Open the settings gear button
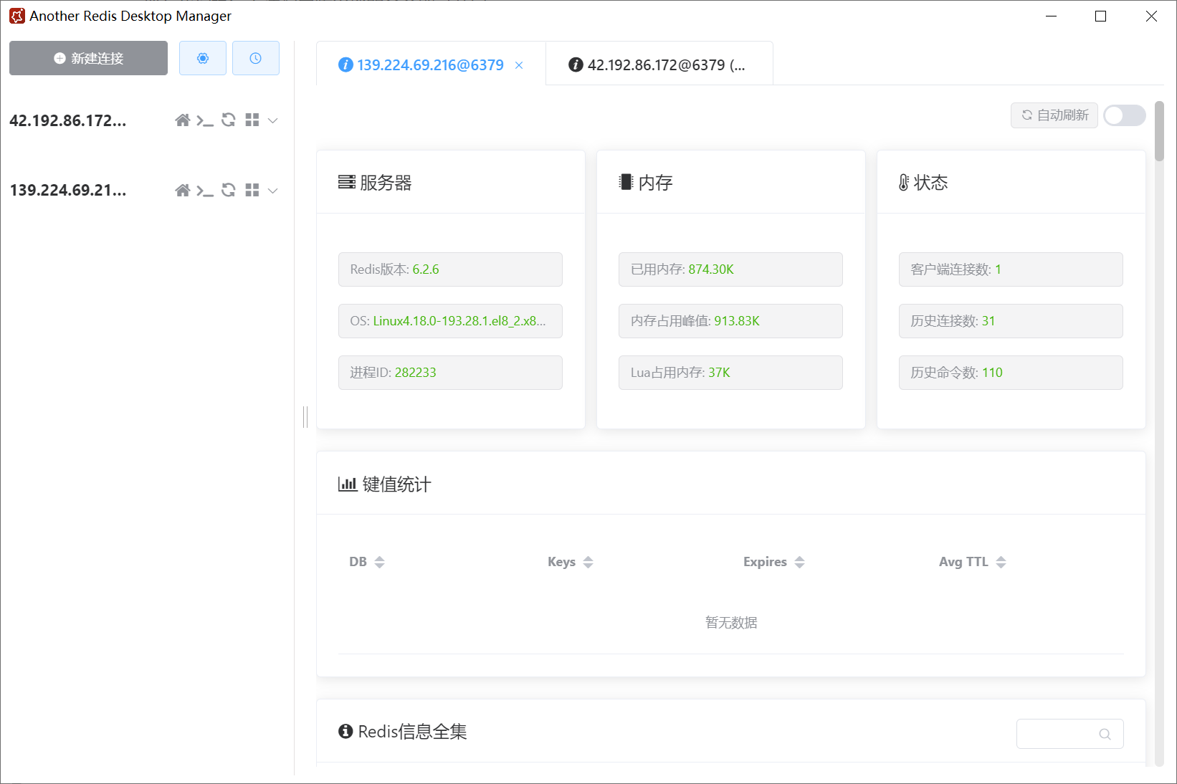The image size is (1177, 784). [x=203, y=58]
